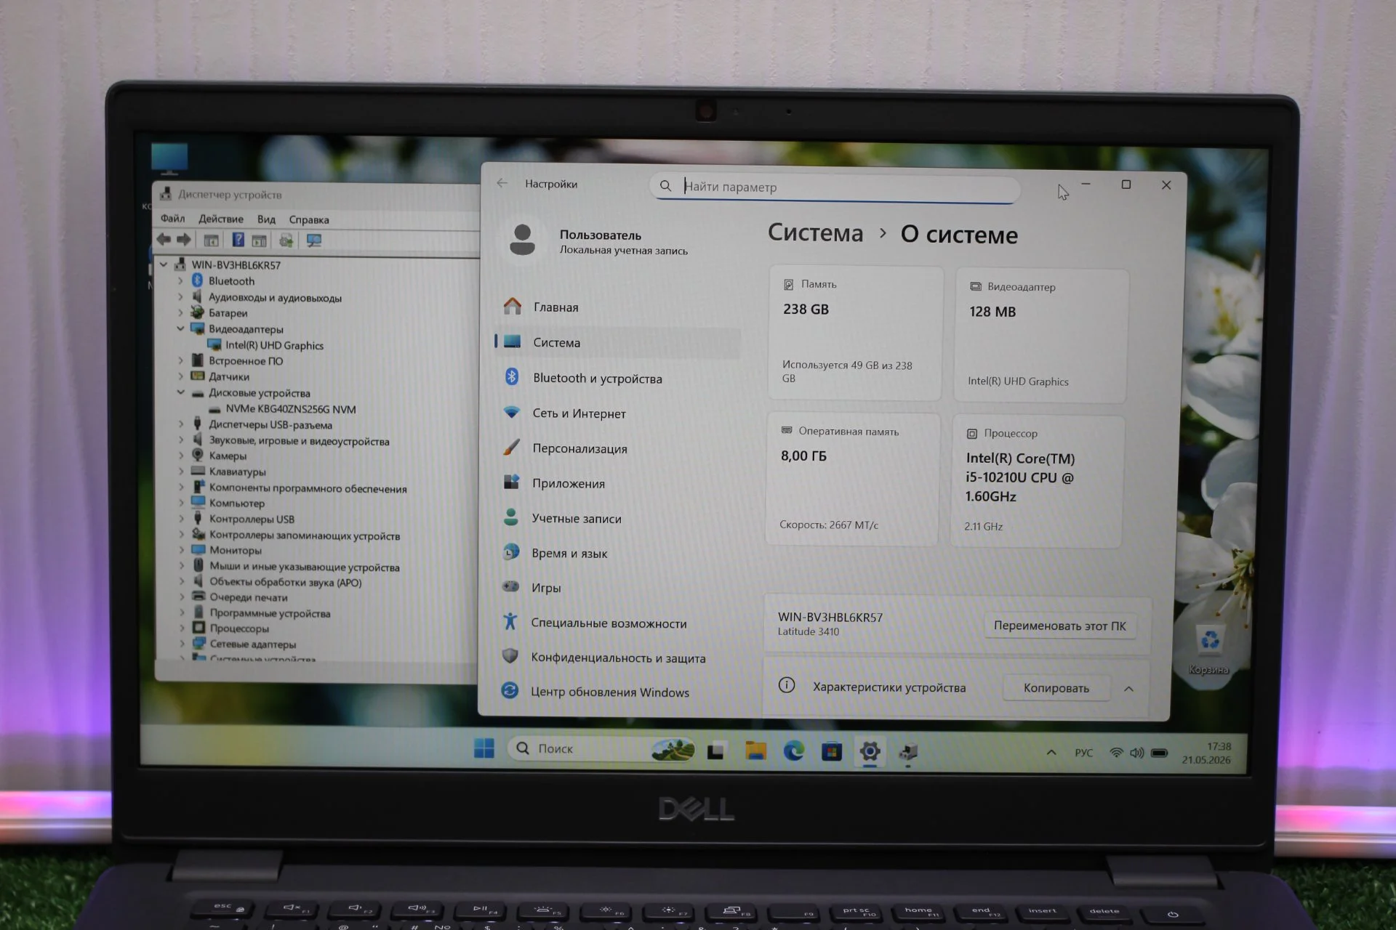Click Переименовать этот ПК button
1396x930 pixels.
pos(1059,626)
